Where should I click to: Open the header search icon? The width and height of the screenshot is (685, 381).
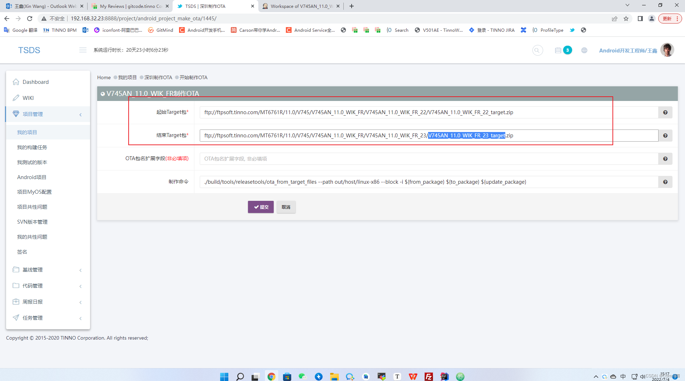pyautogui.click(x=537, y=50)
